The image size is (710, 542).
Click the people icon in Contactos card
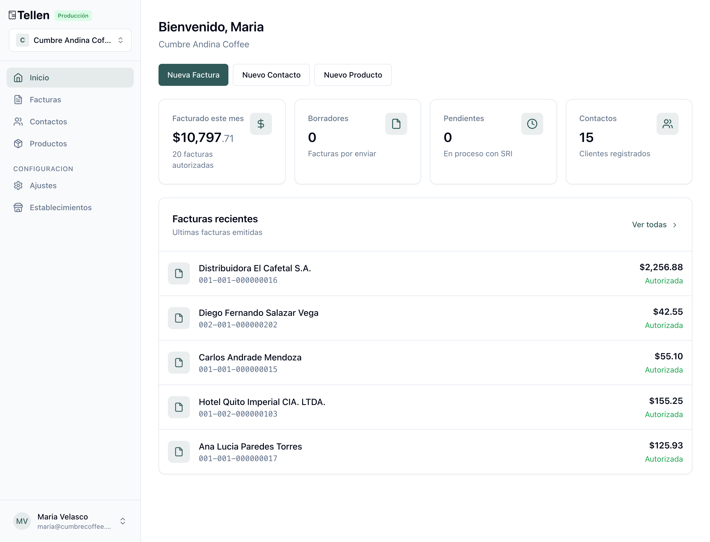[x=667, y=124]
